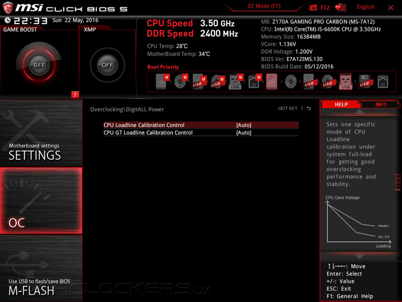Click the Boot Priority heading
This screenshot has height=302, width=402.
[x=163, y=67]
